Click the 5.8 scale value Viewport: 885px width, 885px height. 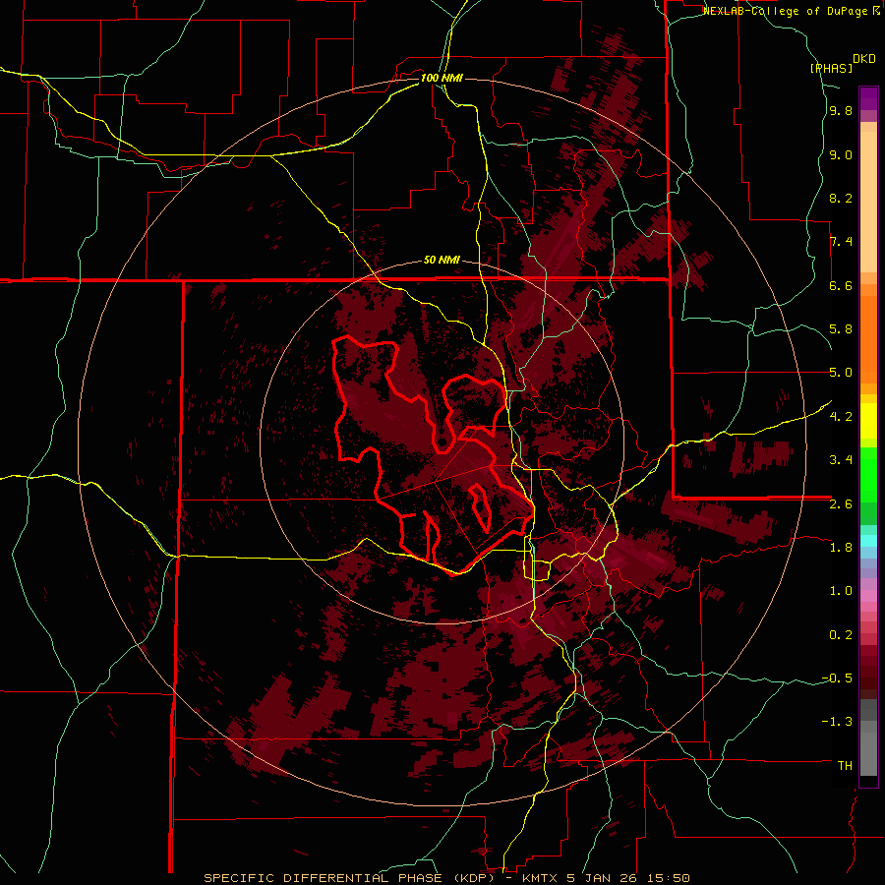pos(841,329)
